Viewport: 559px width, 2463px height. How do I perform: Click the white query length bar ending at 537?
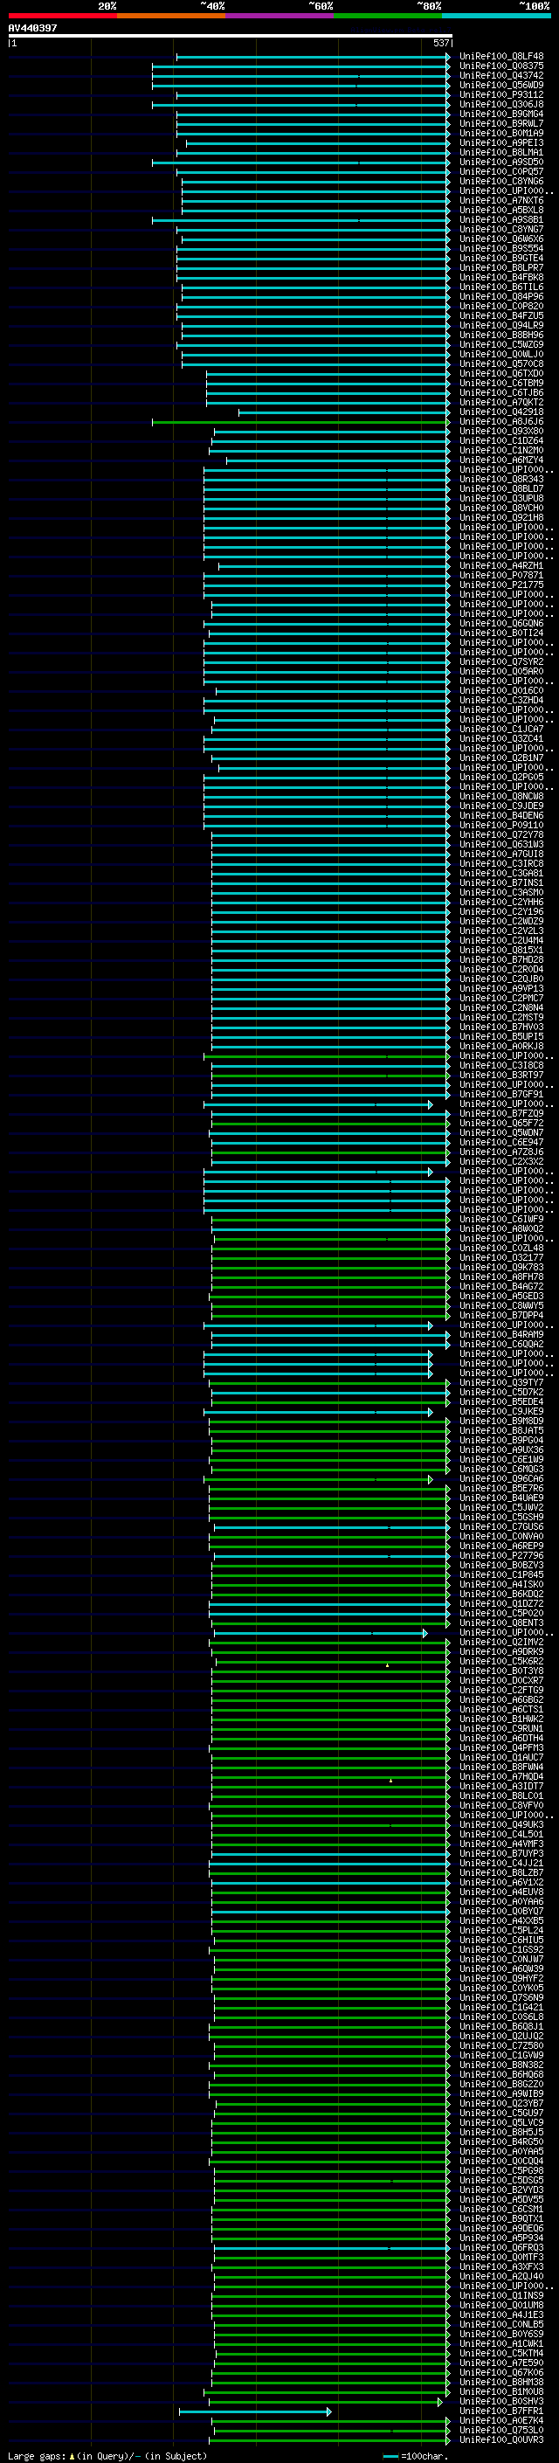click(x=230, y=35)
